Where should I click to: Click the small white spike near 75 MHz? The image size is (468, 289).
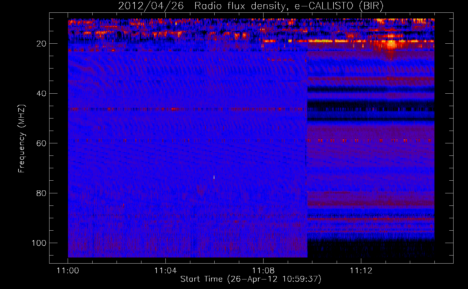(214, 177)
